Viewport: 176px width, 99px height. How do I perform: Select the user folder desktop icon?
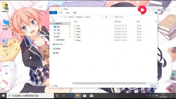(x=5, y=7)
